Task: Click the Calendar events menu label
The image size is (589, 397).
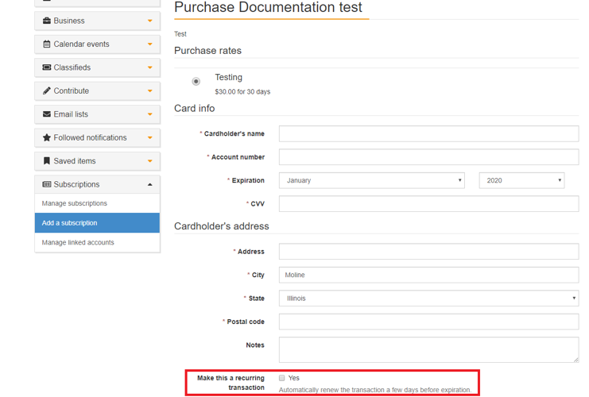Action: [x=82, y=44]
